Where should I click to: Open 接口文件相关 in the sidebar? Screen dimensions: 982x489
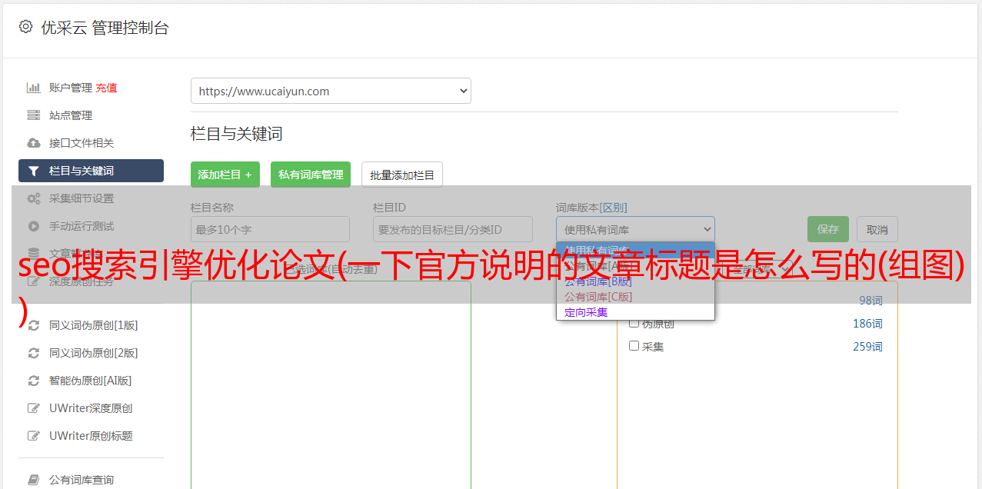[x=82, y=143]
